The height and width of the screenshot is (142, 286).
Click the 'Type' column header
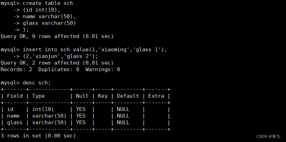38,96
